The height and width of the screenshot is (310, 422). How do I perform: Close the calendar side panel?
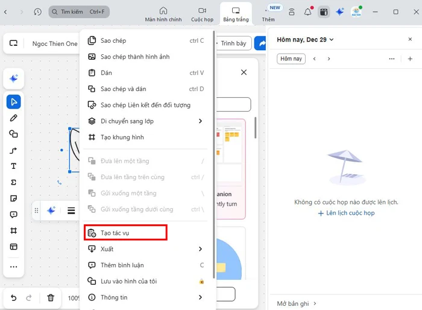pos(410,39)
